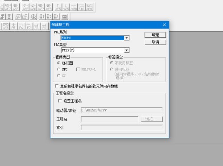Click the 取消 cancel button
The width and height of the screenshot is (223, 166).
[x=155, y=42]
